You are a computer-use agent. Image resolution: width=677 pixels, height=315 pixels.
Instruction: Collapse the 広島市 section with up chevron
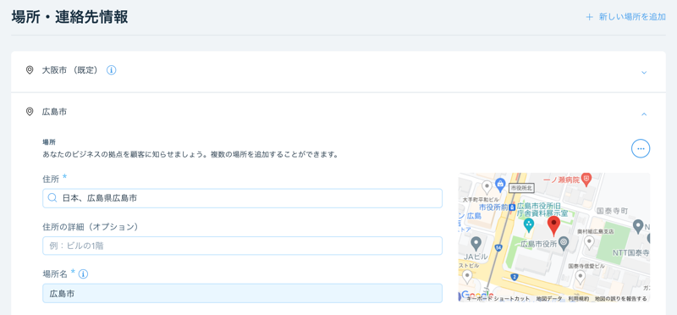pos(644,114)
